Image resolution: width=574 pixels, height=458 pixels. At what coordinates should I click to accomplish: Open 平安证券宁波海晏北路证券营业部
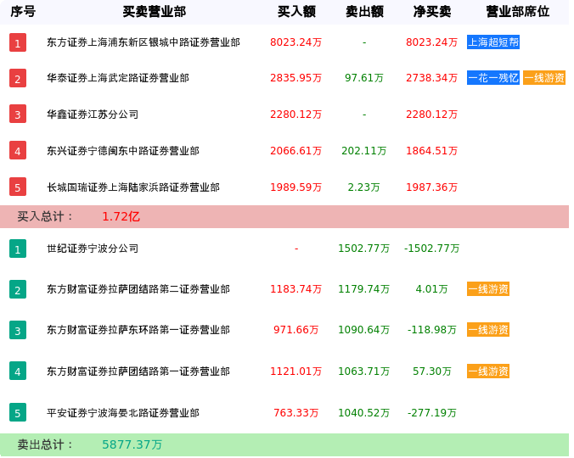tap(123, 413)
